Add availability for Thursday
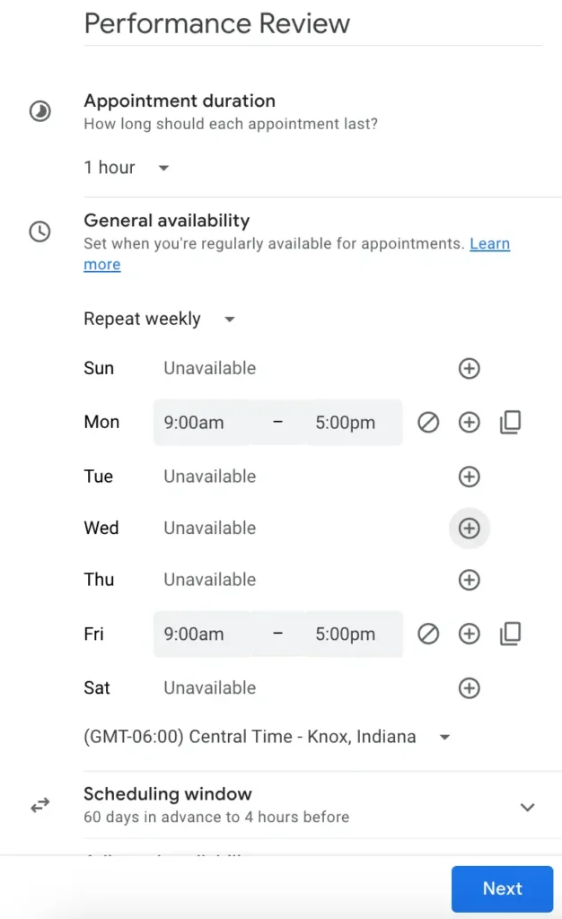This screenshot has width=562, height=919. pos(470,580)
